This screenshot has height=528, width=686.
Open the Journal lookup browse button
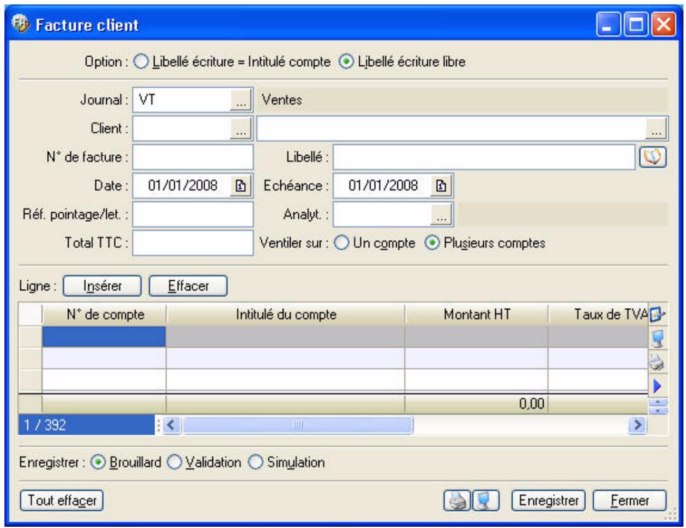point(240,100)
